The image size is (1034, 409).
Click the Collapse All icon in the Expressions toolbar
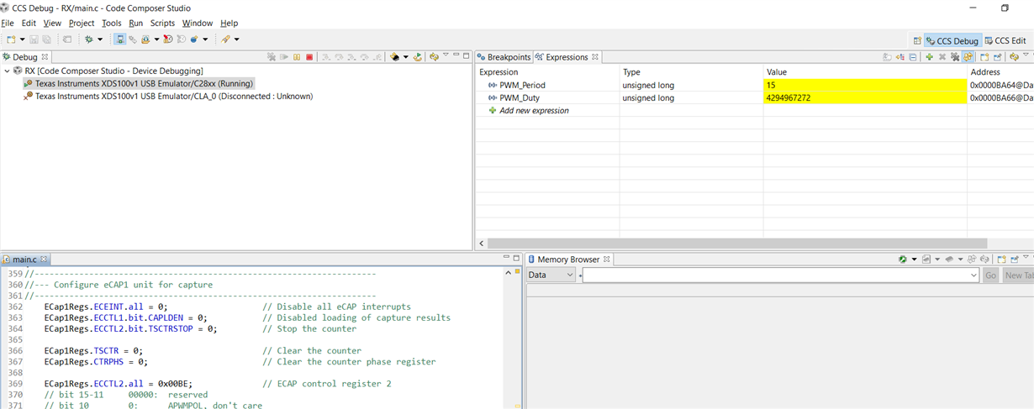click(x=913, y=57)
